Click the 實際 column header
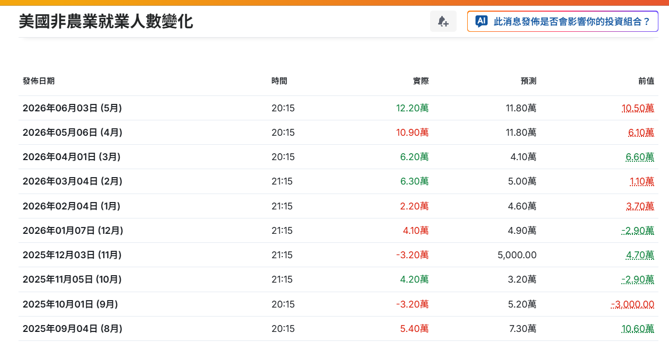The height and width of the screenshot is (342, 669). tap(421, 81)
